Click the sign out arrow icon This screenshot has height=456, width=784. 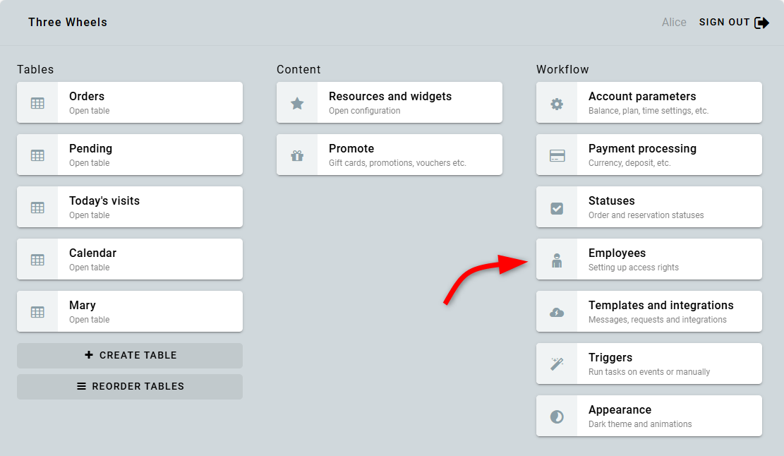(761, 23)
